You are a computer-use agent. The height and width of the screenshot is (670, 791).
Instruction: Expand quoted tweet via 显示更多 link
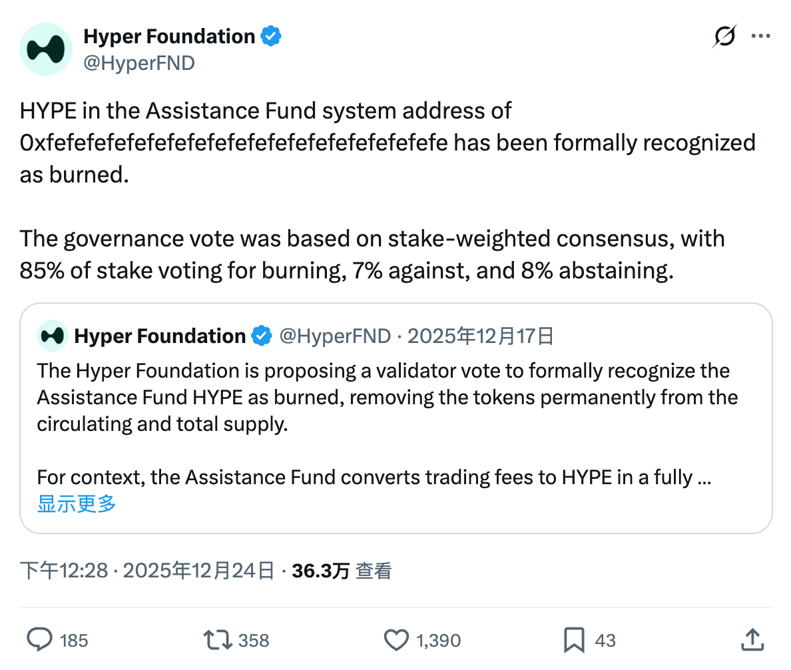pos(76,505)
